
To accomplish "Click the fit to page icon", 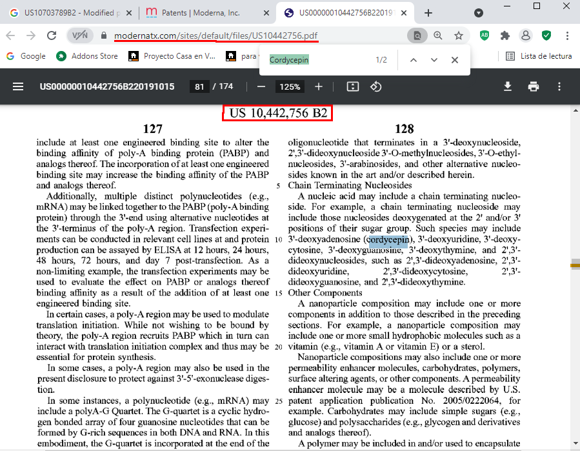I will [352, 86].
